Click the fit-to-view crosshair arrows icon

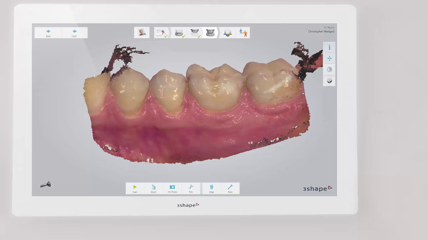pyautogui.click(x=329, y=59)
